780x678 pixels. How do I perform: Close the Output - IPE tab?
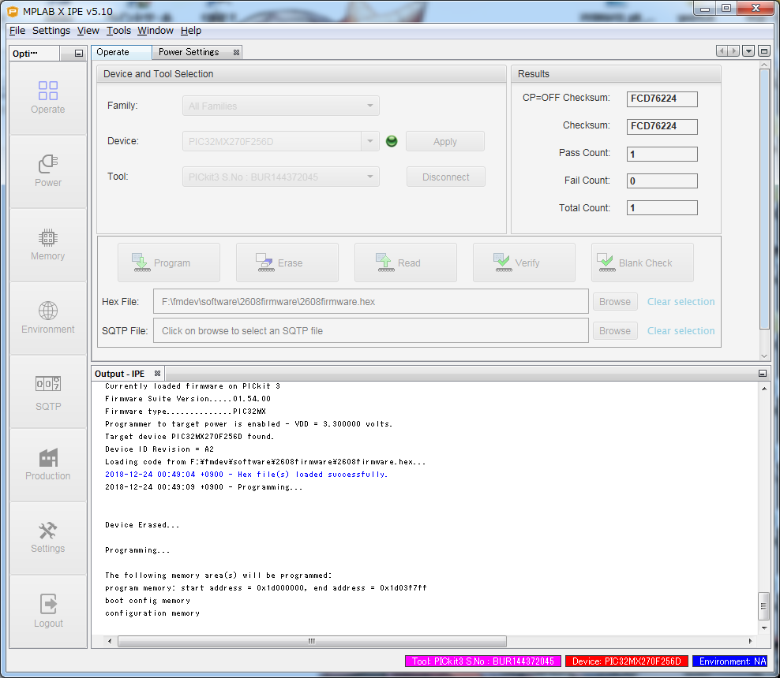[157, 373]
